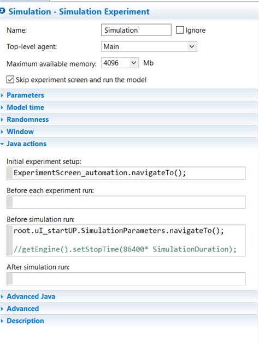Expand the Advanced section

[22, 309]
